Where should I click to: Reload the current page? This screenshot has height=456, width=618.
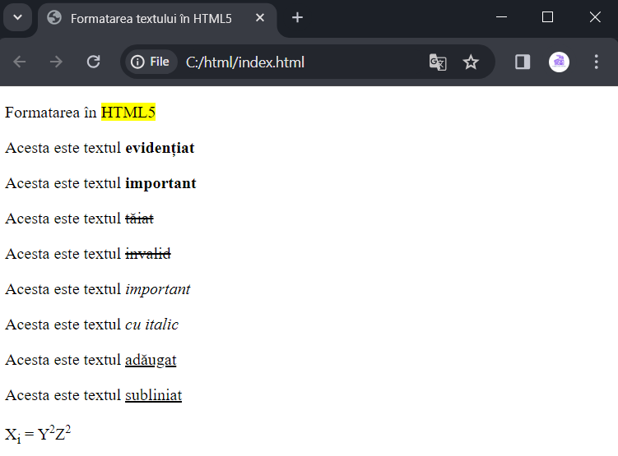pos(94,62)
